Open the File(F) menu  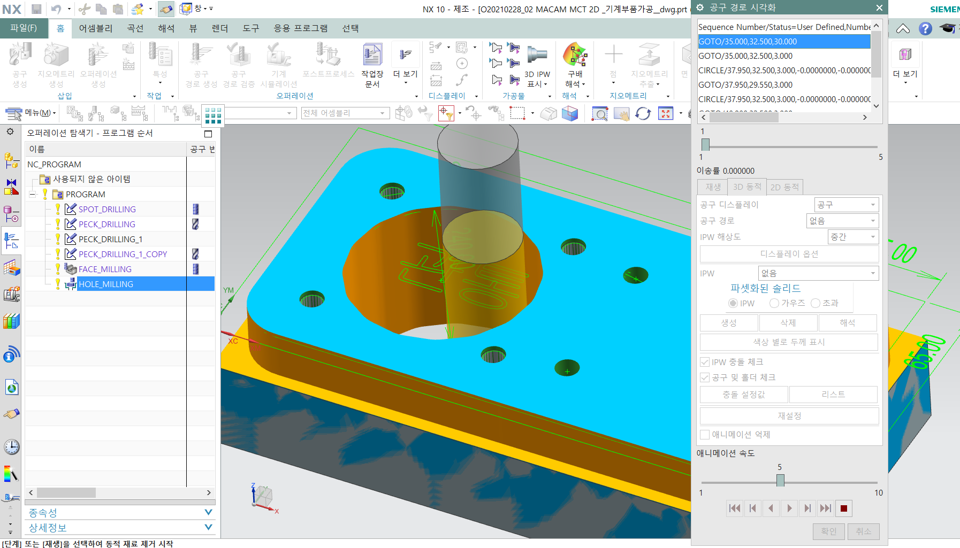[x=23, y=28]
